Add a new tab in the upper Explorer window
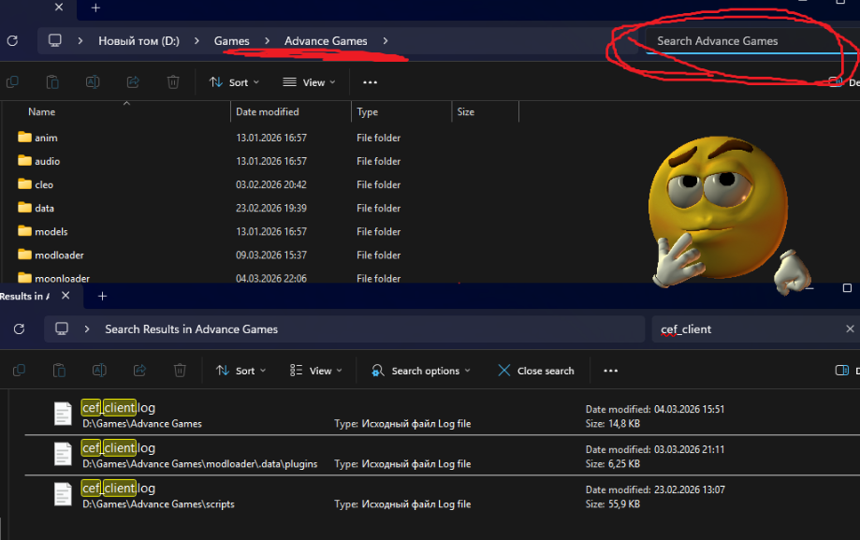 click(x=95, y=8)
